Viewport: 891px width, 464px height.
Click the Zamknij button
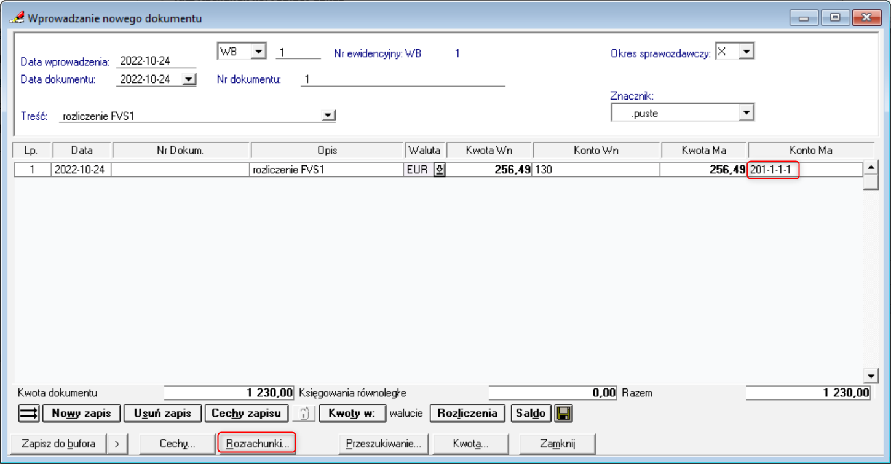[x=558, y=443]
